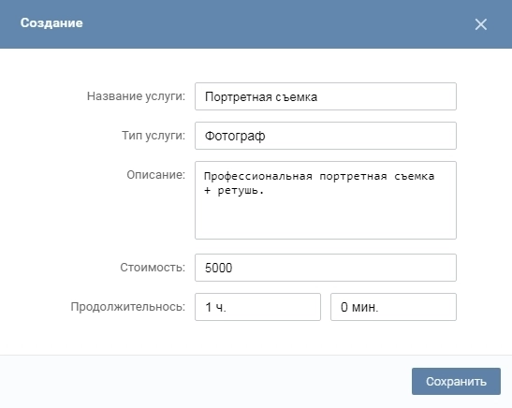Click the Продолжительность label
The image size is (512, 408).
tap(128, 307)
